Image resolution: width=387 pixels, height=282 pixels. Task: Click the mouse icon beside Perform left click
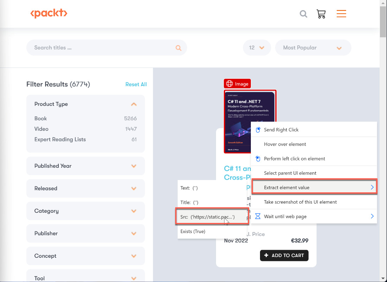[258, 159]
